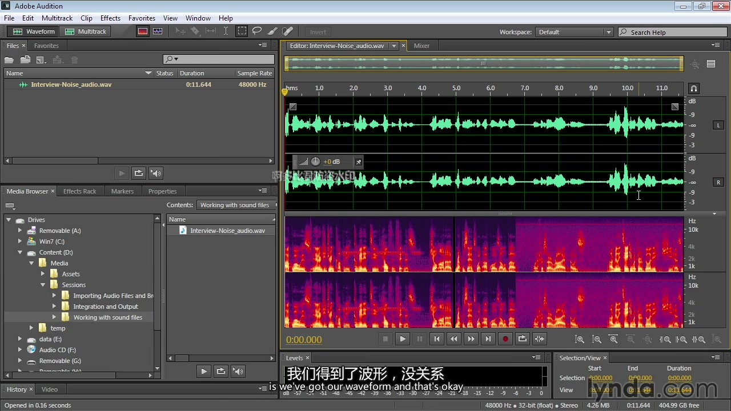
Task: Toggle loop playback in editor transport
Action: (523, 339)
